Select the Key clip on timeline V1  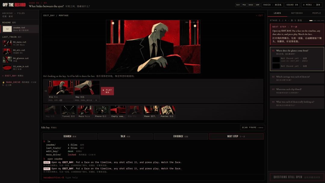(x=87, y=91)
